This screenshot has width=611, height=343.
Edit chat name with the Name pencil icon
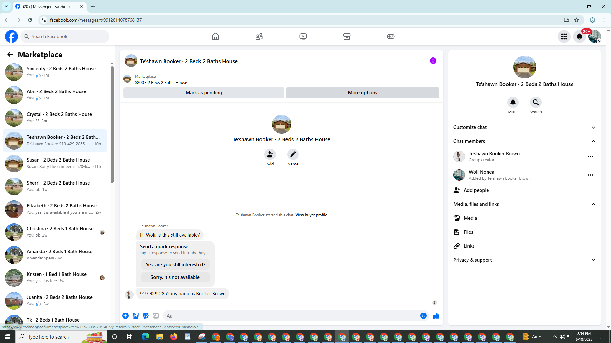[293, 154]
